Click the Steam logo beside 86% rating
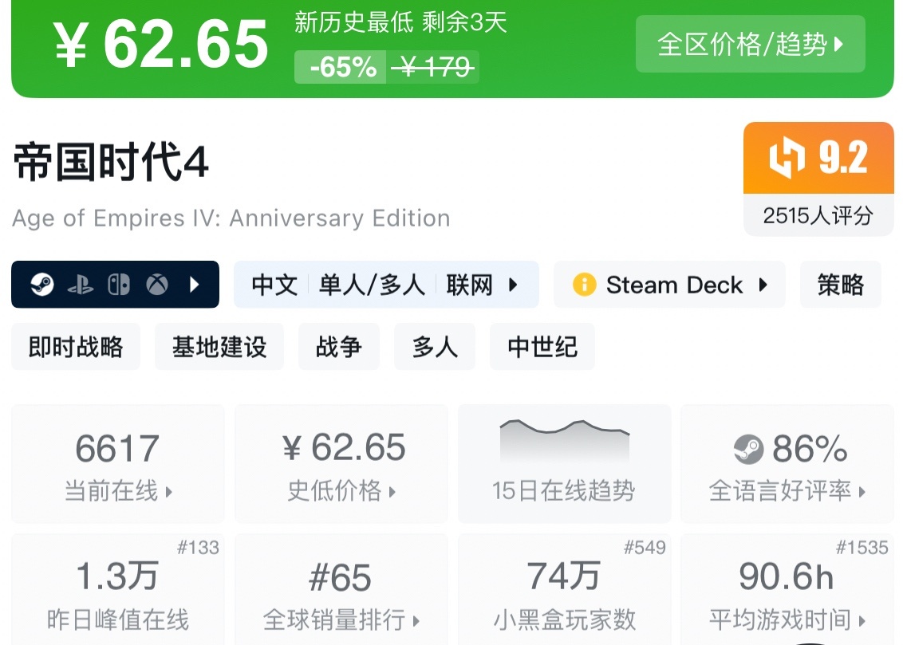This screenshot has width=903, height=645. pyautogui.click(x=748, y=450)
